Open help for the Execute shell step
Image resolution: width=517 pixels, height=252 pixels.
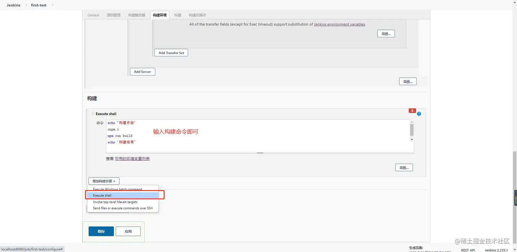tap(419, 114)
